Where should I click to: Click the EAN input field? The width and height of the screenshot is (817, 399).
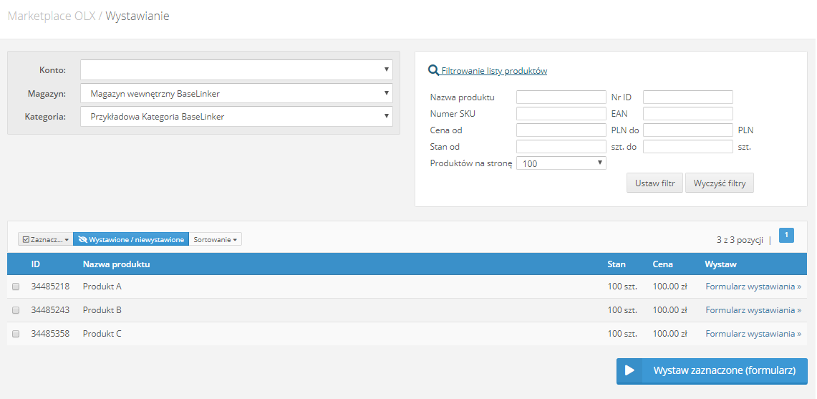pyautogui.click(x=688, y=114)
